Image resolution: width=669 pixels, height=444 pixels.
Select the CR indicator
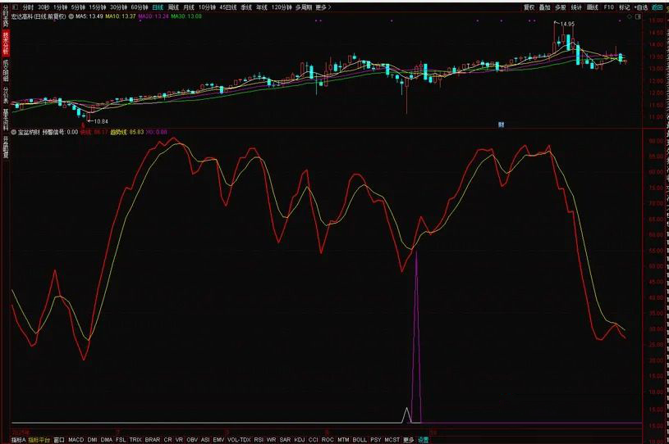pyautogui.click(x=167, y=440)
